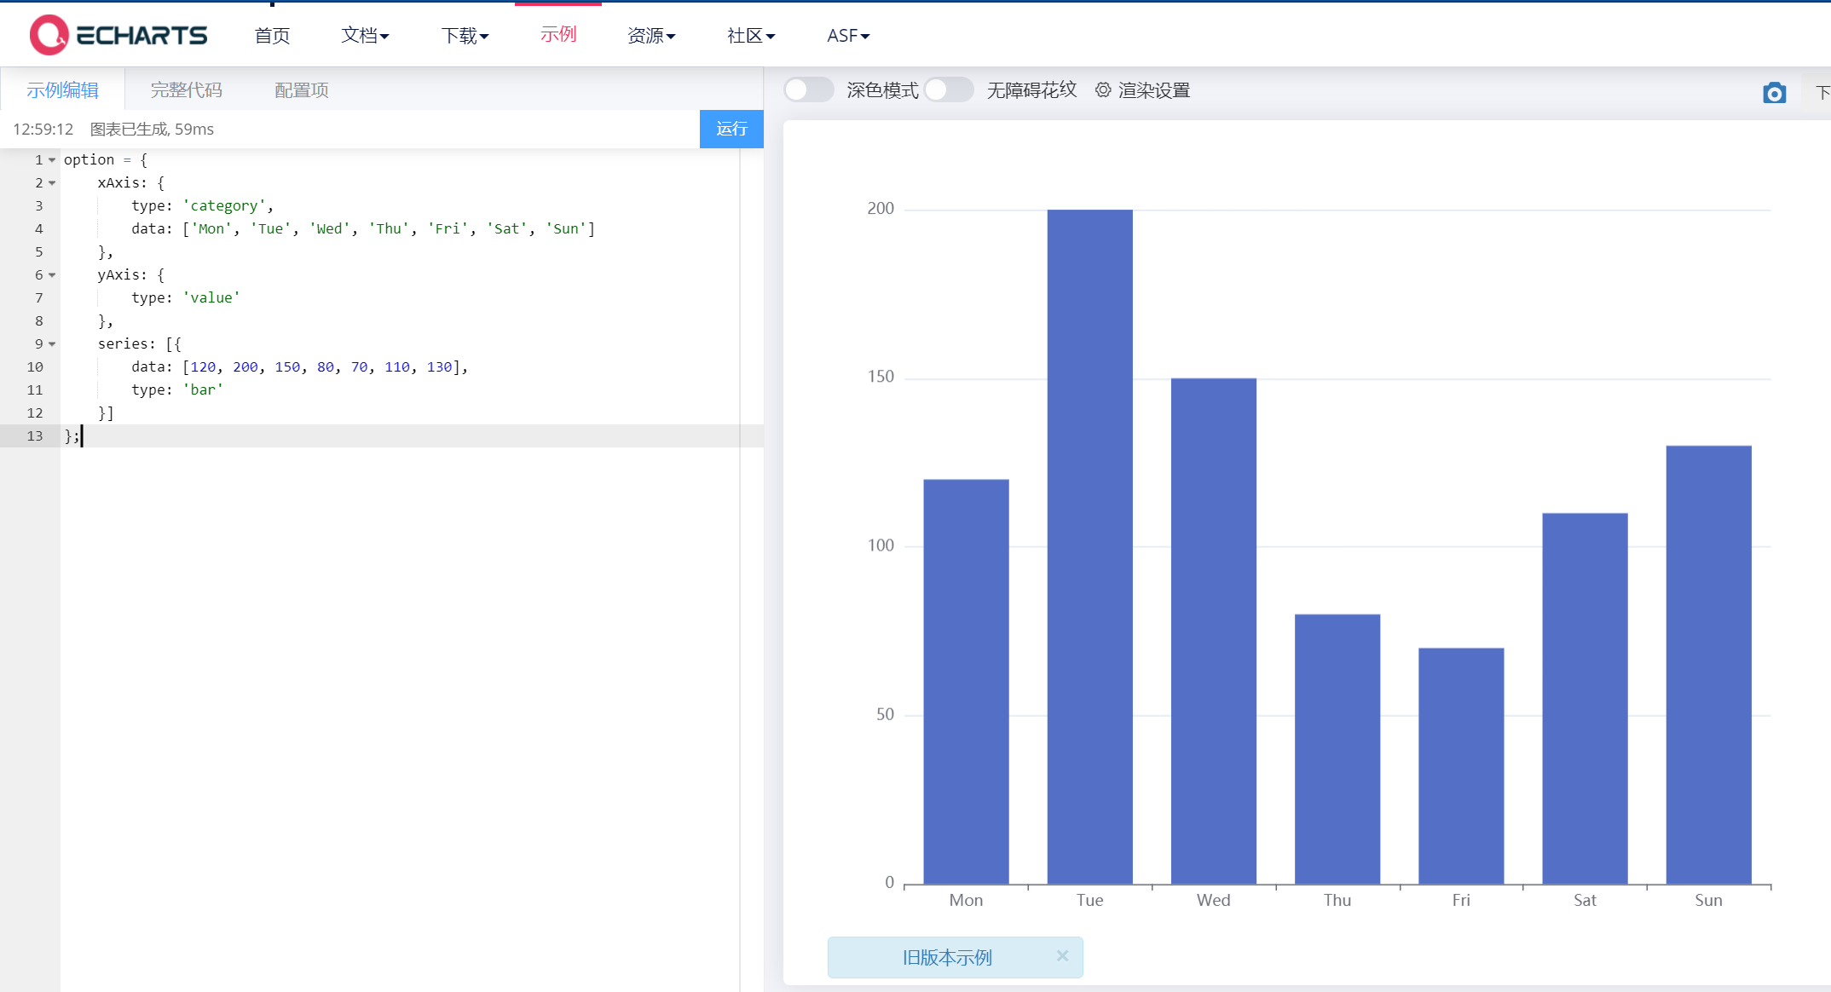
Task: Open the 旧版本示例 link
Action: click(x=946, y=957)
